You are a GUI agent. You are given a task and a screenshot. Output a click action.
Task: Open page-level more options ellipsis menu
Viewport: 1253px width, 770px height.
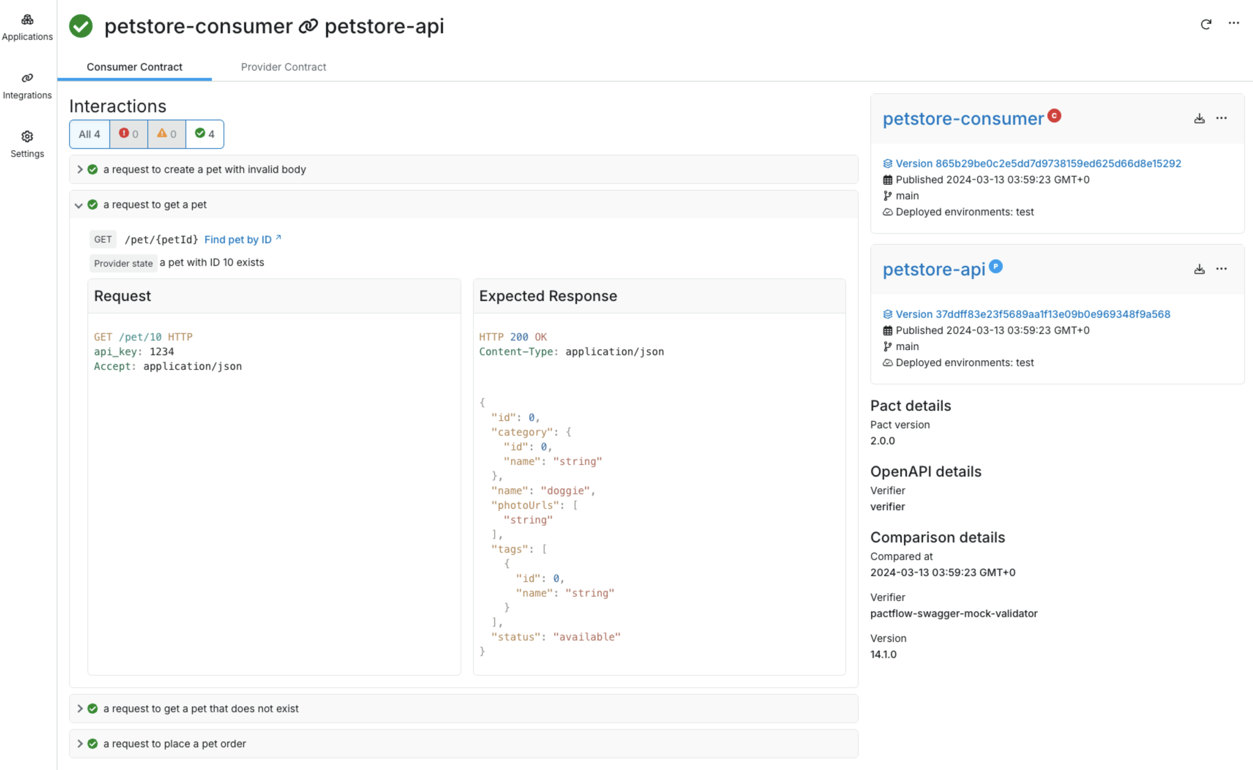pos(1233,23)
